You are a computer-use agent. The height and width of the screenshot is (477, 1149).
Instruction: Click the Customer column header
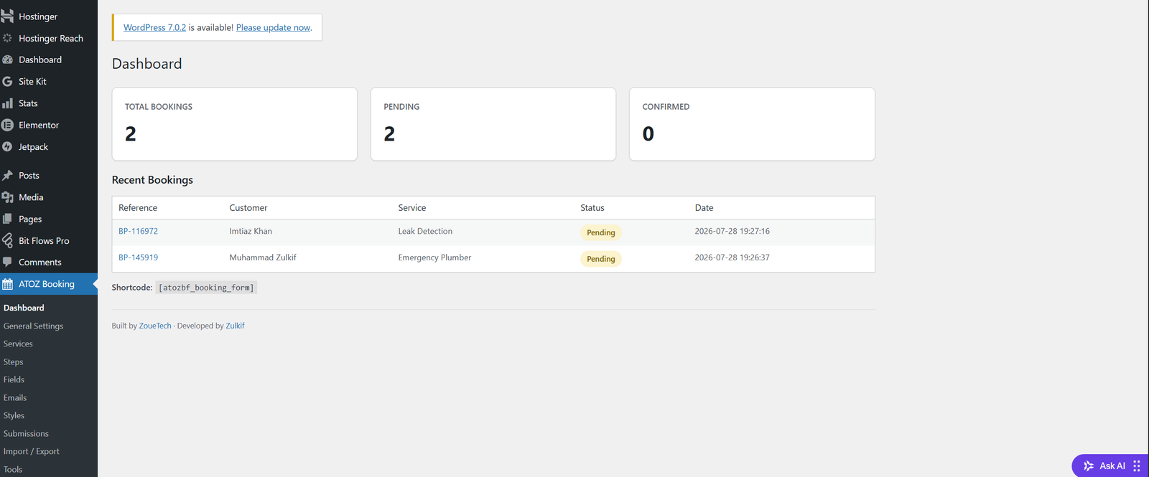pyautogui.click(x=248, y=208)
